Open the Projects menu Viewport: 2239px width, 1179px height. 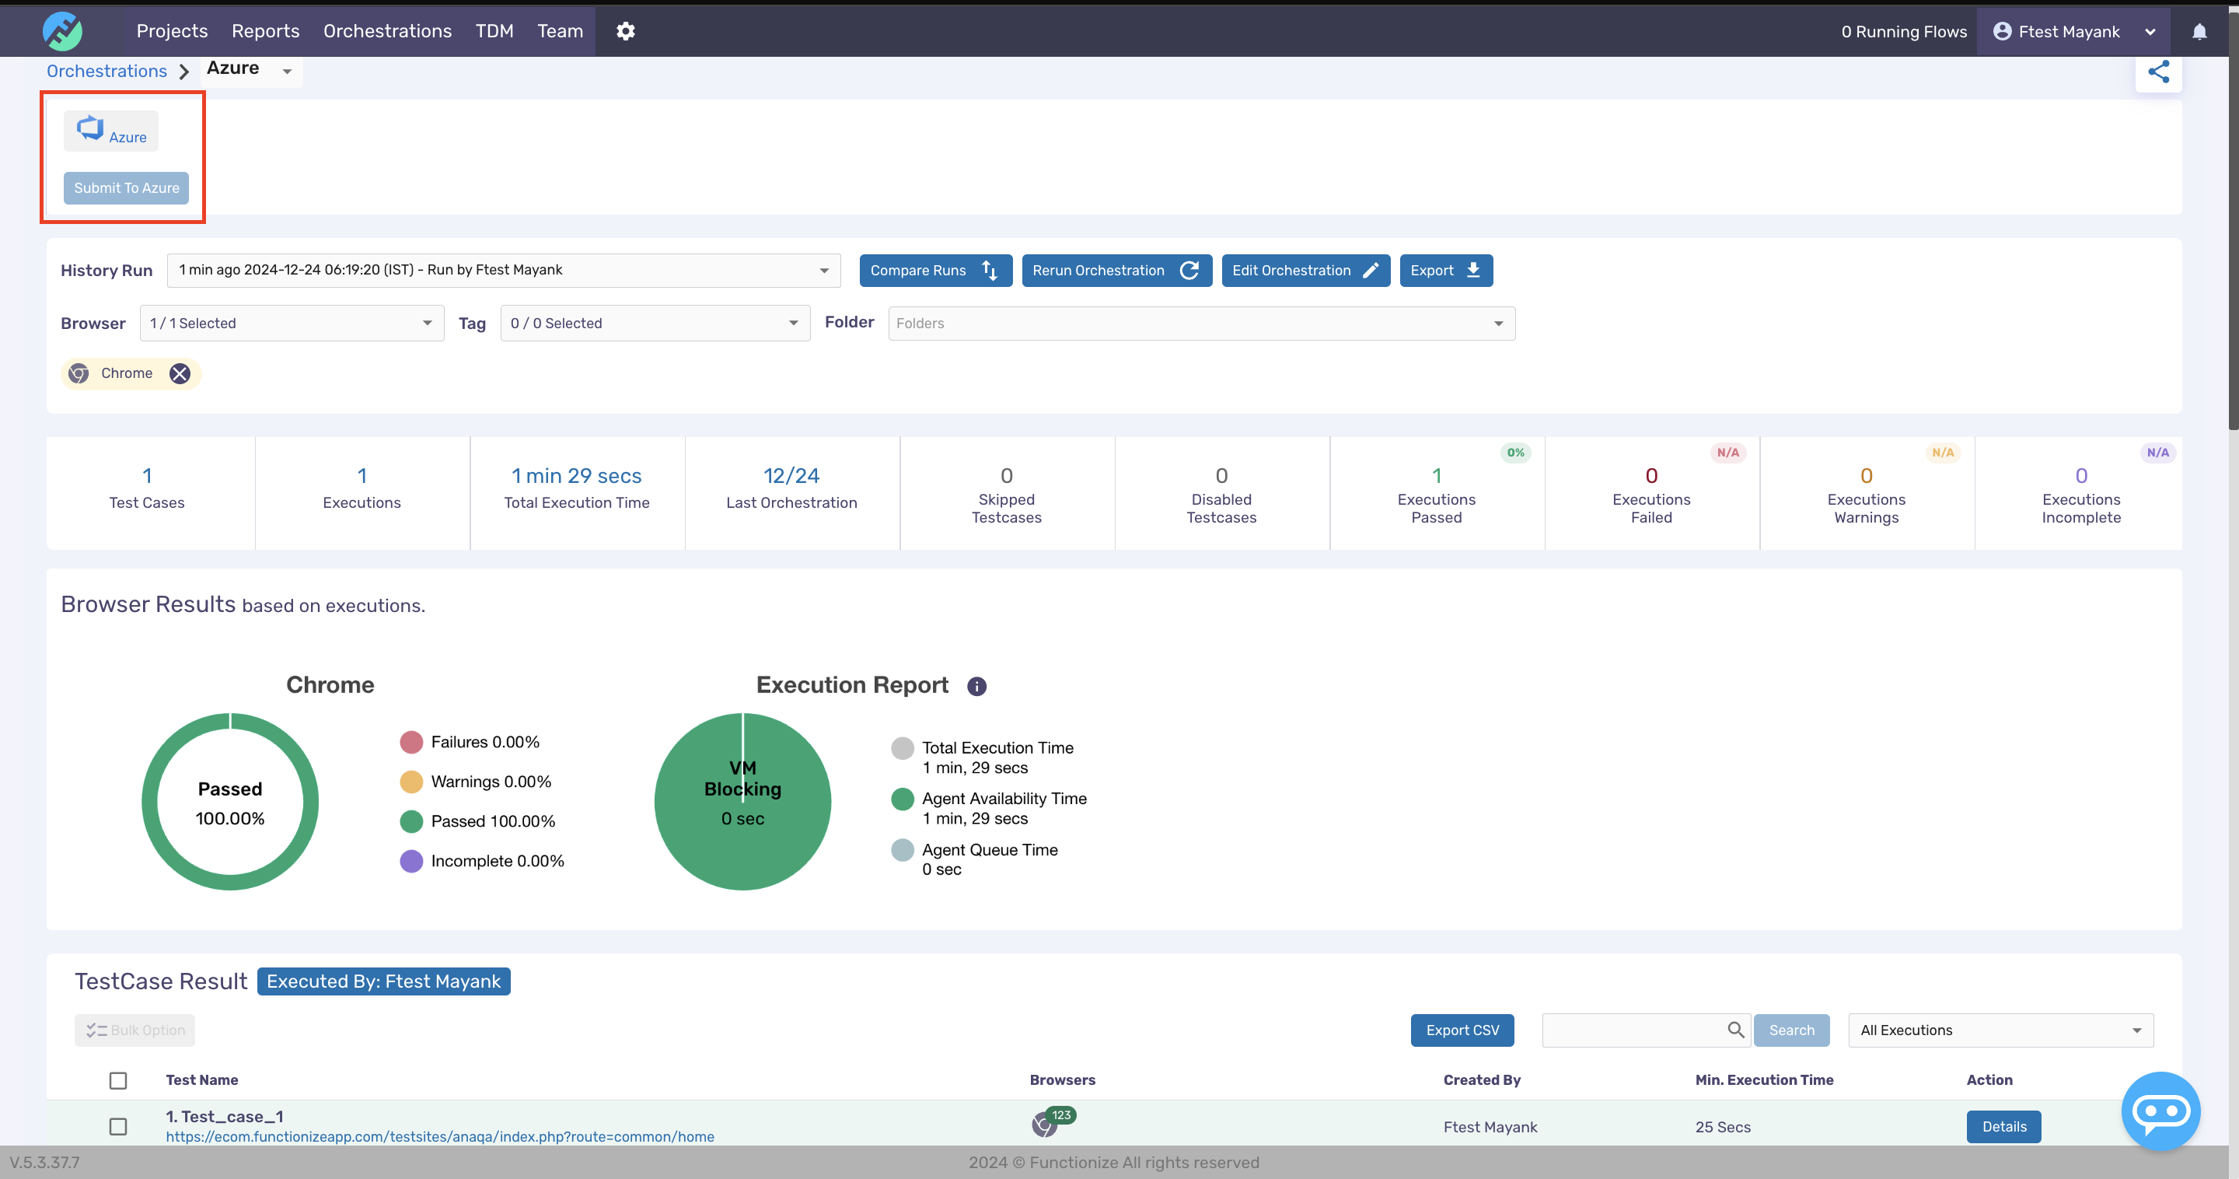tap(172, 31)
